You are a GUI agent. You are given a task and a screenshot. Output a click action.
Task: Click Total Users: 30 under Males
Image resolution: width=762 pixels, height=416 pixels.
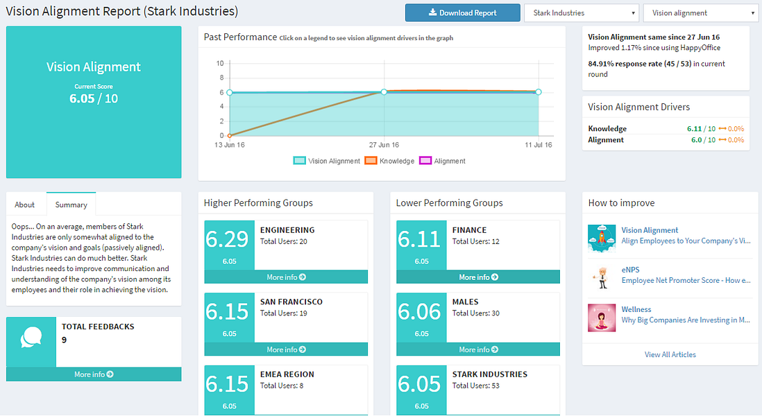pyautogui.click(x=476, y=313)
